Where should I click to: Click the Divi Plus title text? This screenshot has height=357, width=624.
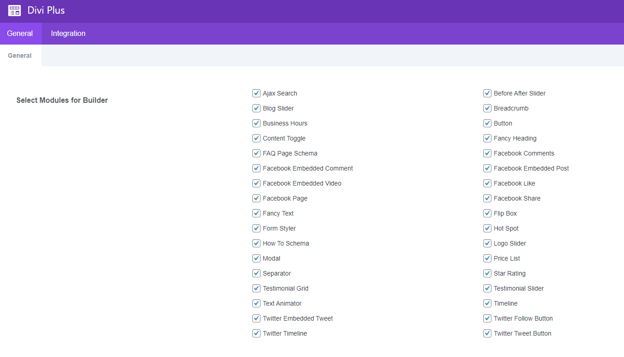(46, 10)
